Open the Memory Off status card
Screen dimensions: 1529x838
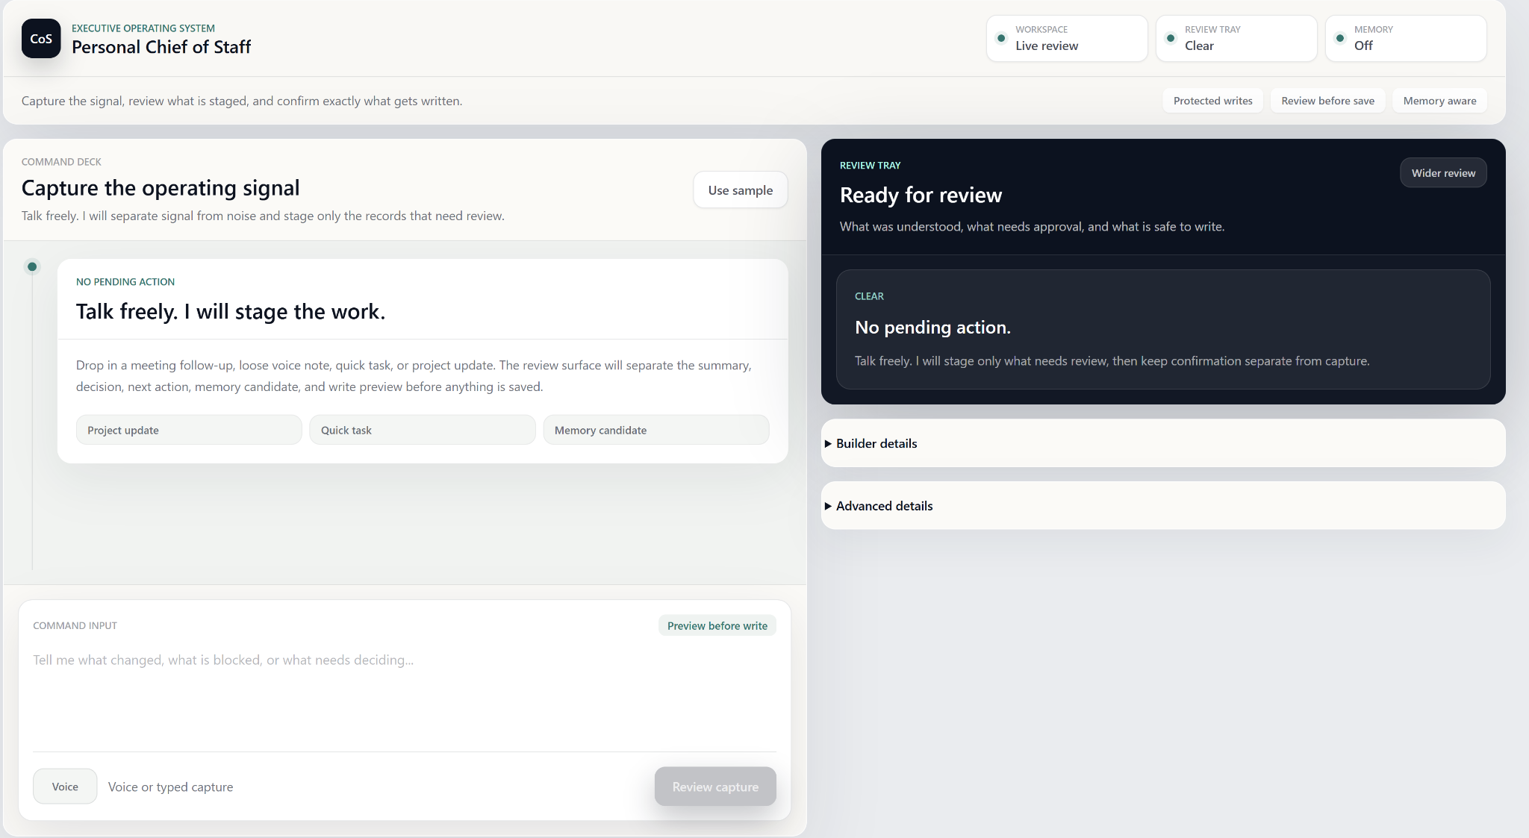(x=1406, y=38)
